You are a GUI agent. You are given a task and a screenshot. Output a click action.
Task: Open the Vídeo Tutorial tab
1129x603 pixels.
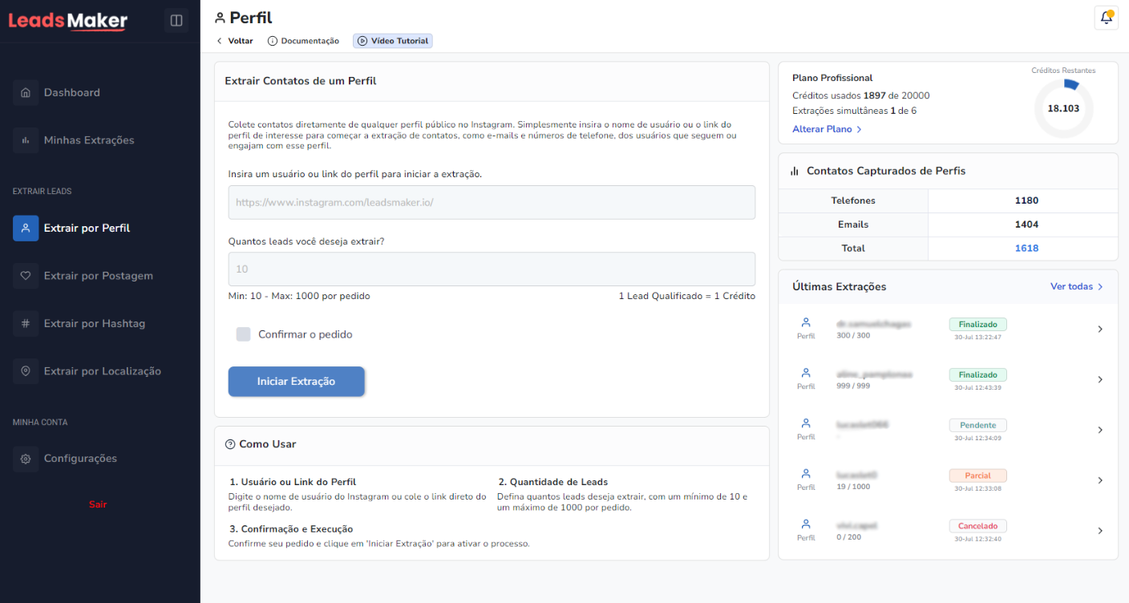pos(393,41)
